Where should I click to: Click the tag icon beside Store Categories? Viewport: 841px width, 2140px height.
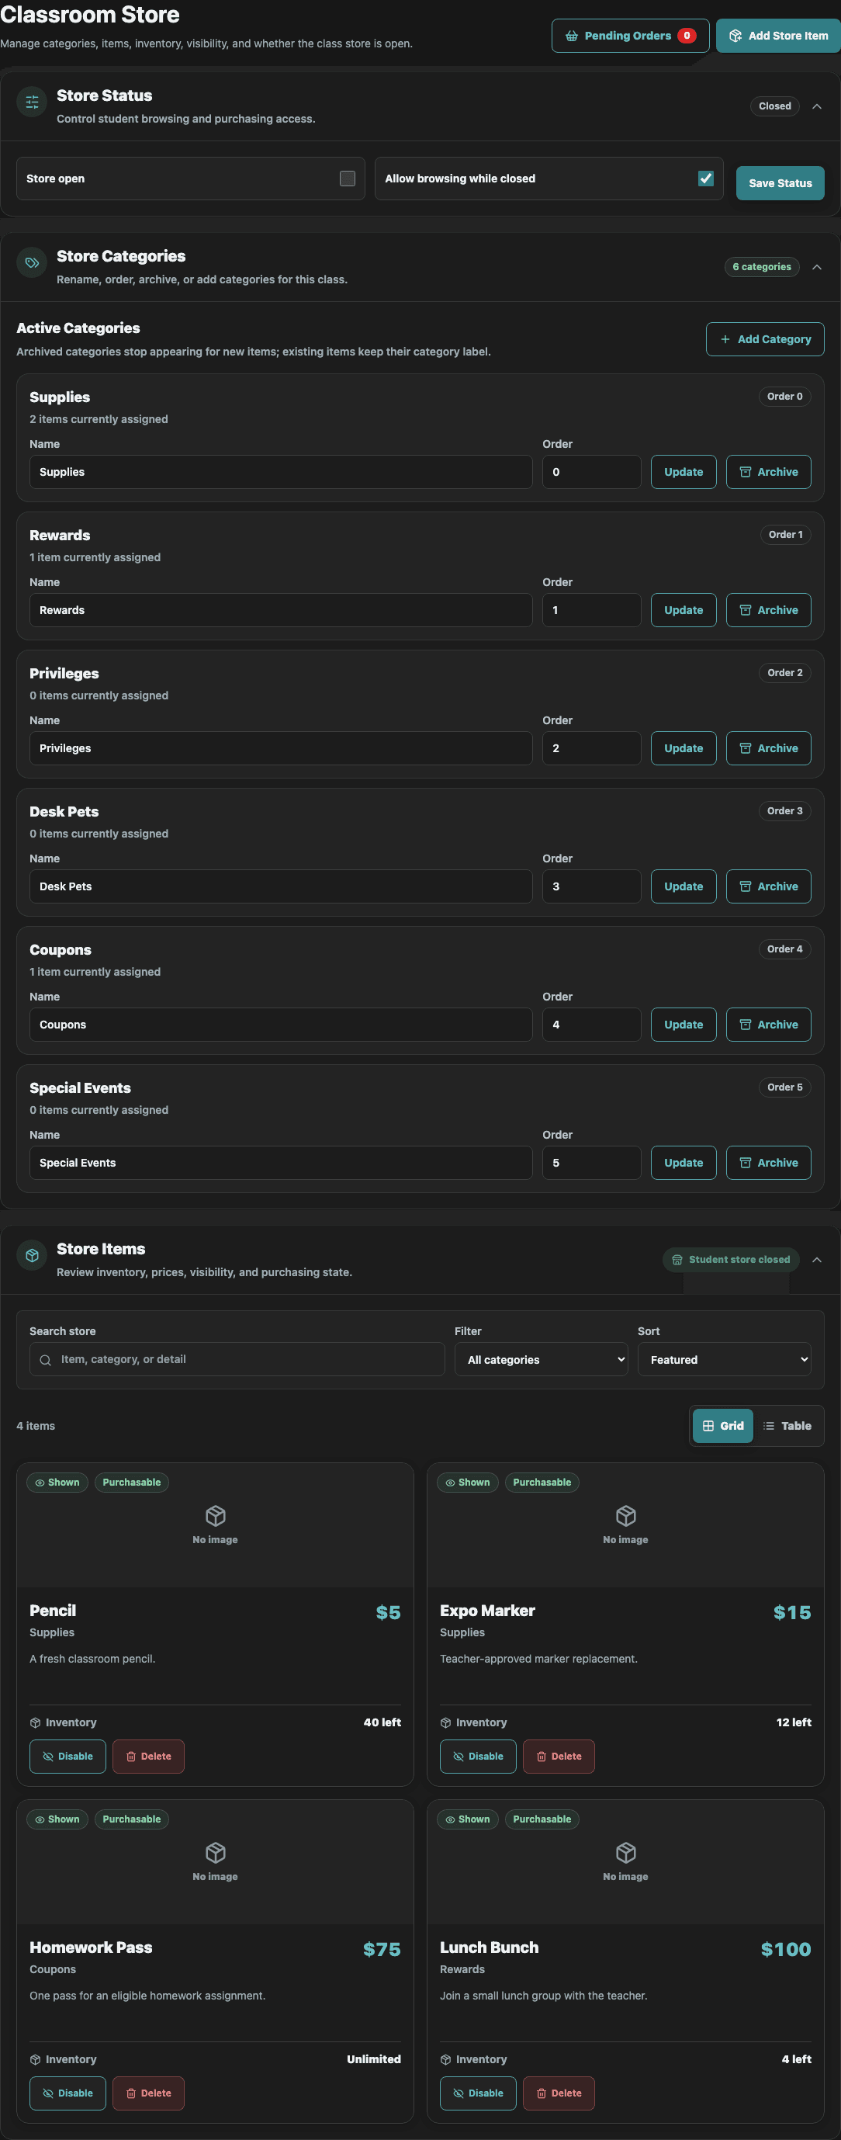point(32,262)
